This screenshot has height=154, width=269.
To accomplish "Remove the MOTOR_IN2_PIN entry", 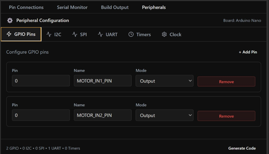I will (226, 116).
